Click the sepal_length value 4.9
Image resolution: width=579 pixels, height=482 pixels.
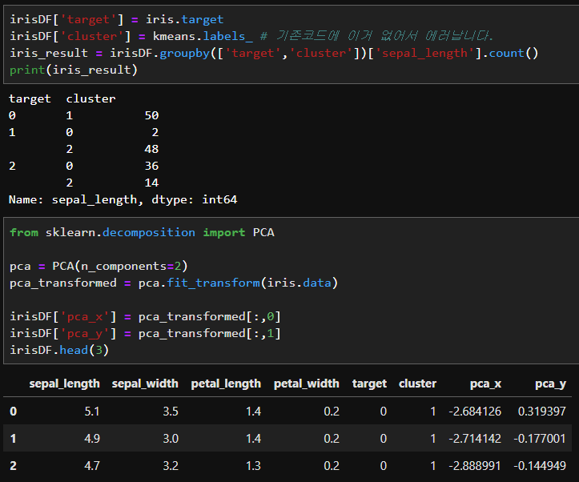[x=92, y=439]
